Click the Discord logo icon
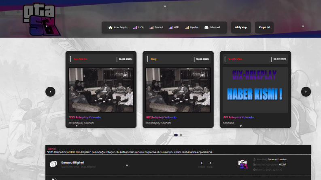The height and width of the screenshot is (180, 321). pos(206,27)
